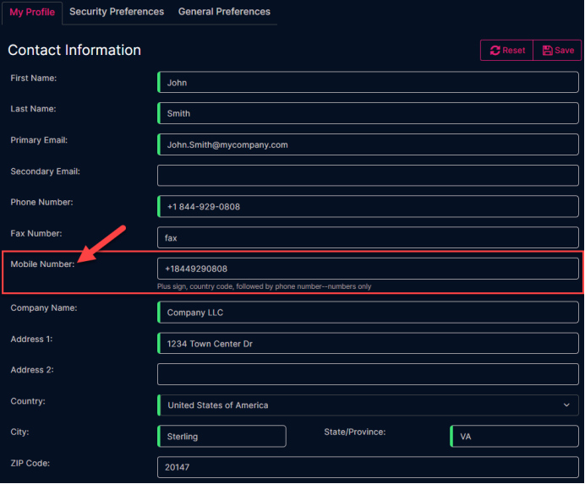The width and height of the screenshot is (585, 484).
Task: Focus the Mobile Number input
Action: coord(368,269)
